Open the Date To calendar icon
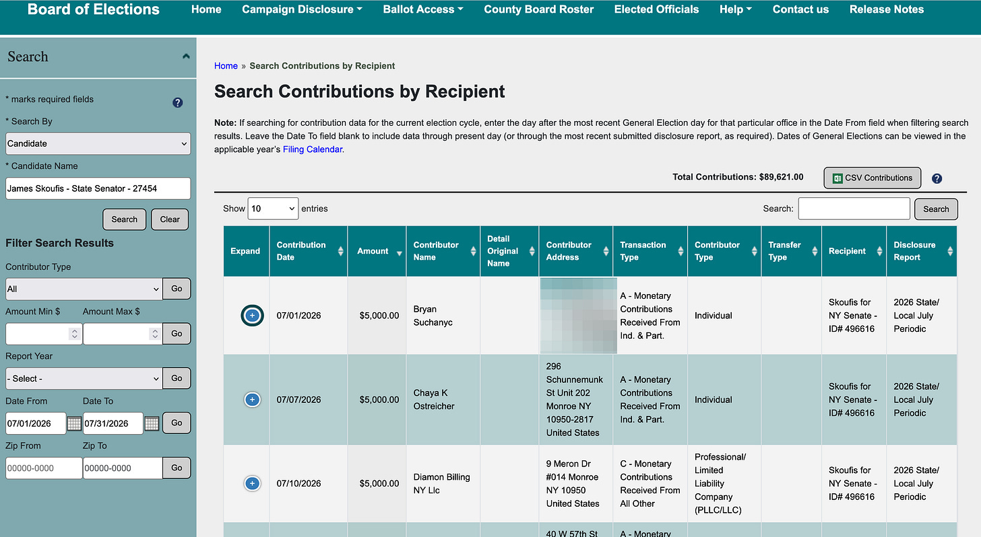This screenshot has height=537, width=981. 152,423
